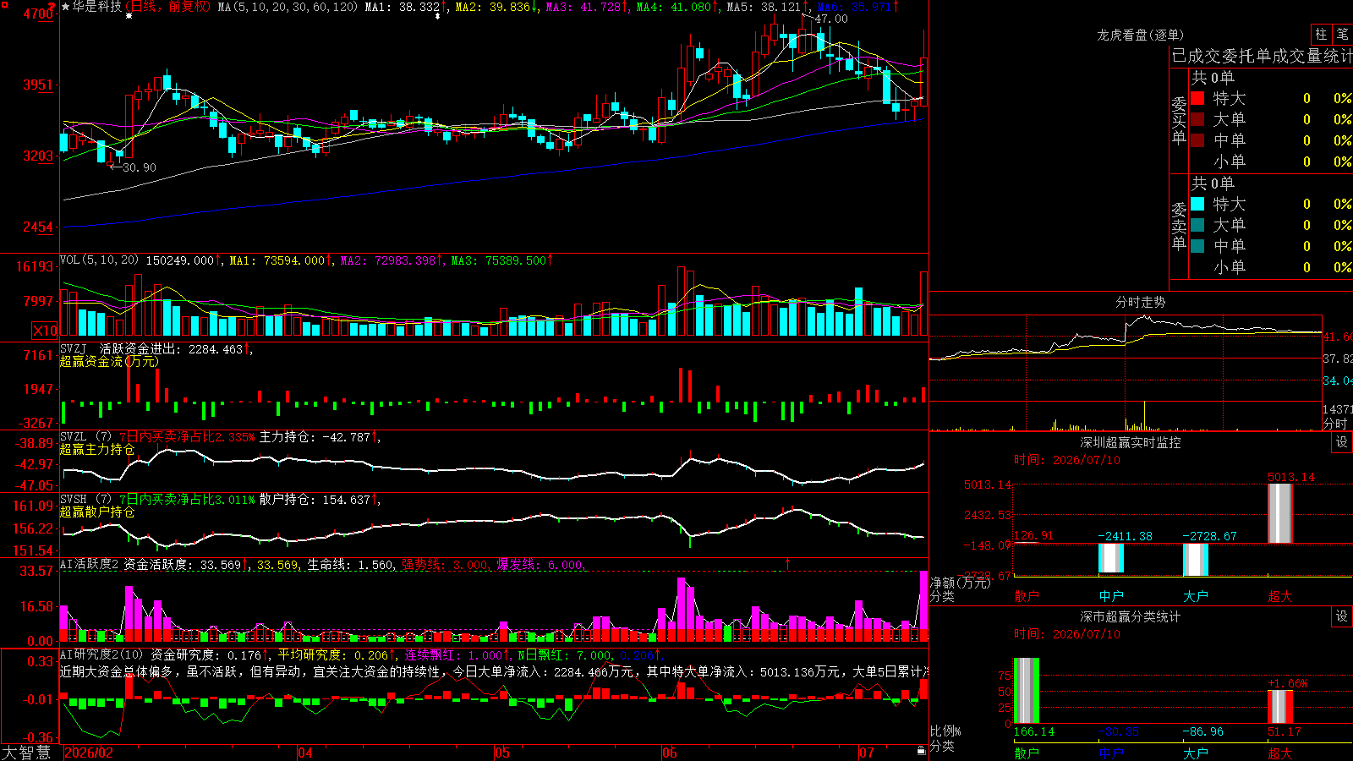Click the 07 month marker on time axis

867,753
